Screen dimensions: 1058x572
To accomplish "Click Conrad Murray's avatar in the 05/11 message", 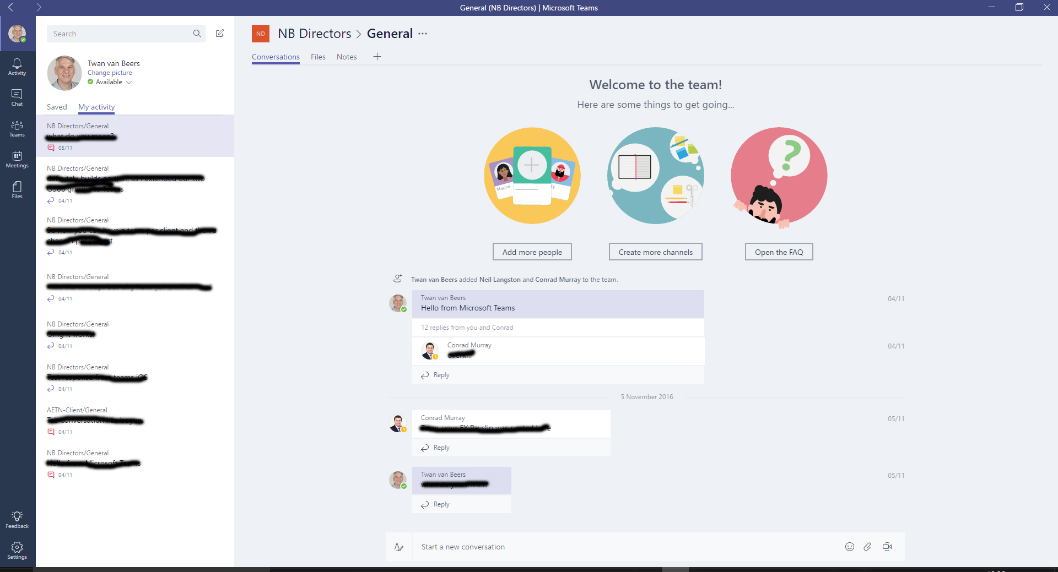I will click(398, 423).
